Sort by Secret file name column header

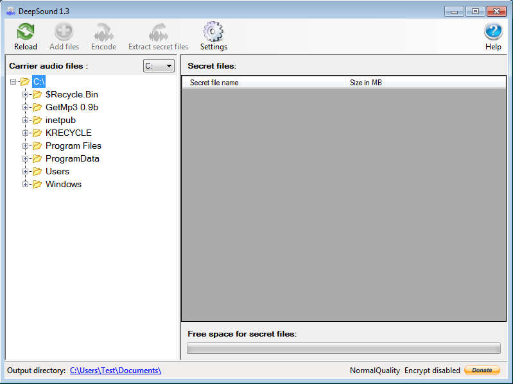[x=264, y=83]
